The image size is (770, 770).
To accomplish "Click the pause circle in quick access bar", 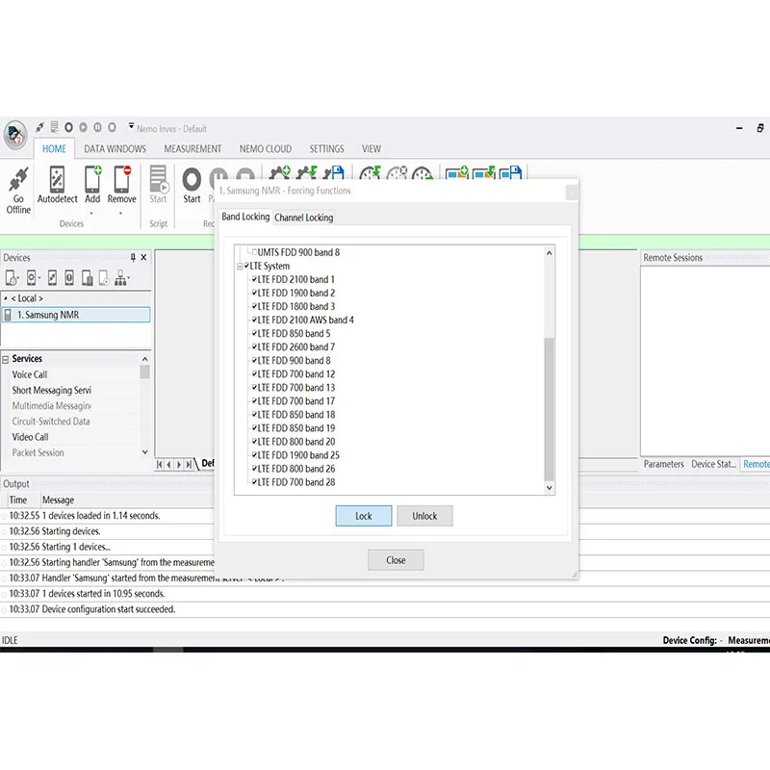I will (x=98, y=128).
